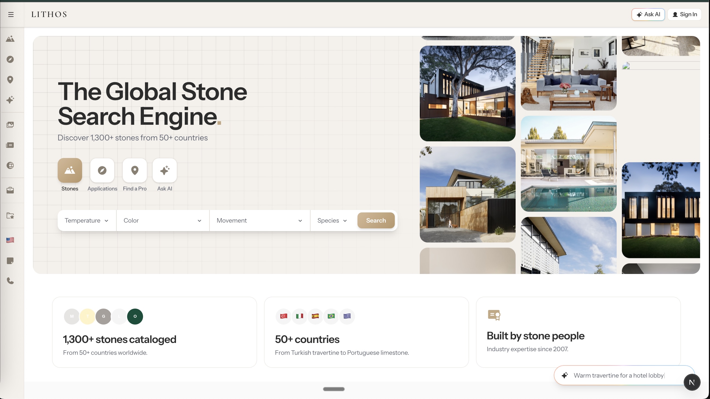This screenshot has height=399, width=710.
Task: Click the phone contact icon at sidebar bottom
Action: (10, 281)
